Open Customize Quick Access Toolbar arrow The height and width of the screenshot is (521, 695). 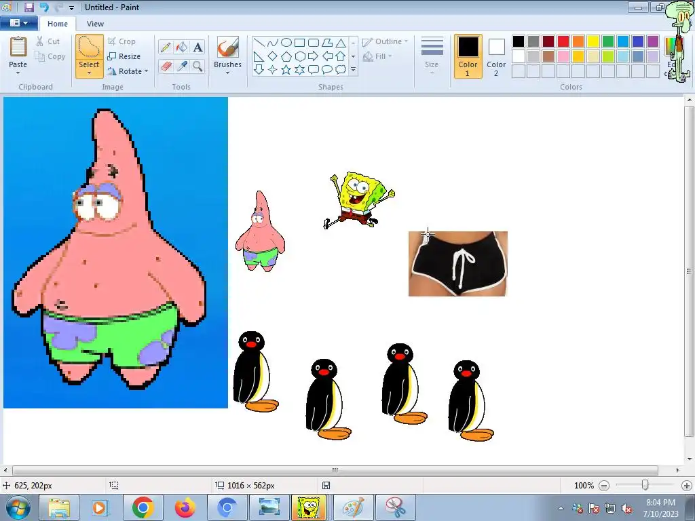pyautogui.click(x=71, y=7)
